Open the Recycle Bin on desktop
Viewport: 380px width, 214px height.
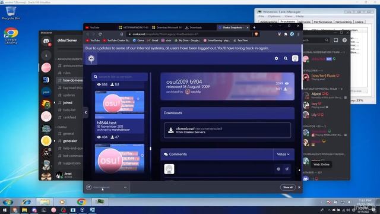pos(11,13)
